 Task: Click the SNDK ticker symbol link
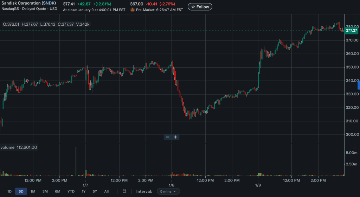click(x=49, y=3)
